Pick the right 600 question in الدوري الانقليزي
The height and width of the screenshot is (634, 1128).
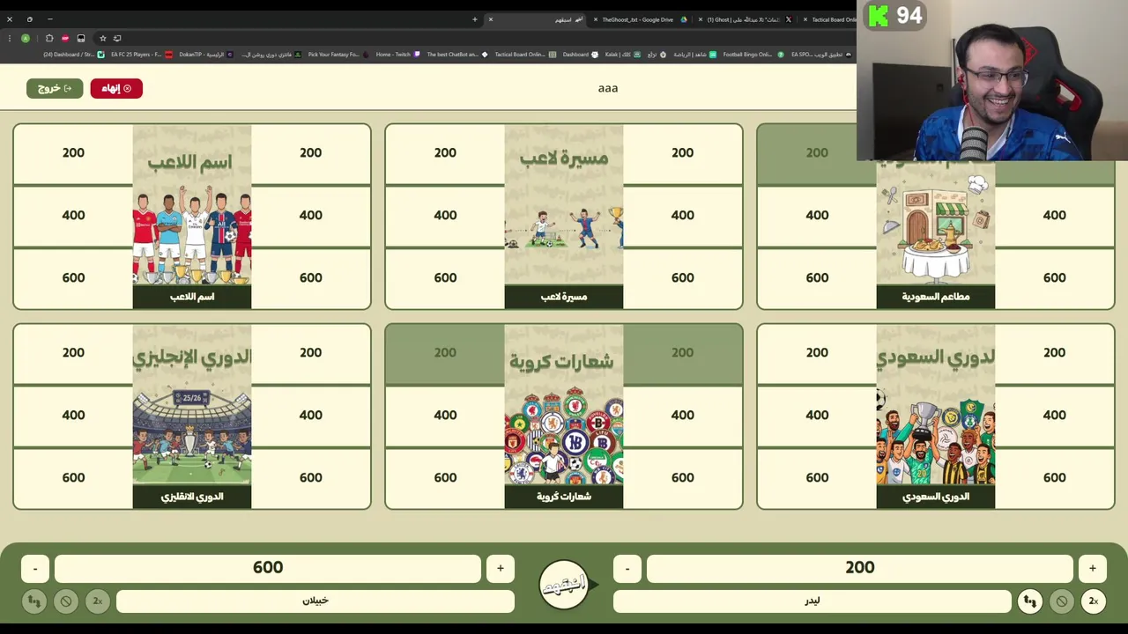point(310,478)
